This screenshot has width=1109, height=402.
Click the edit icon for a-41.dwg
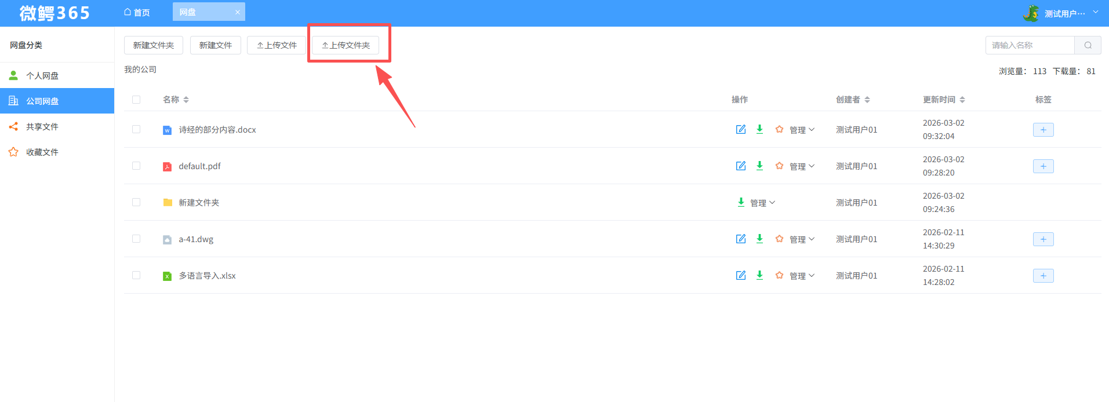(741, 239)
